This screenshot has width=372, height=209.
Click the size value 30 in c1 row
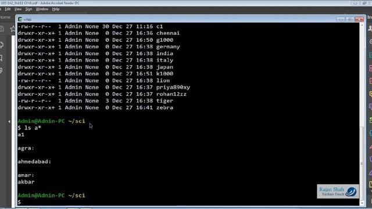click(106, 26)
